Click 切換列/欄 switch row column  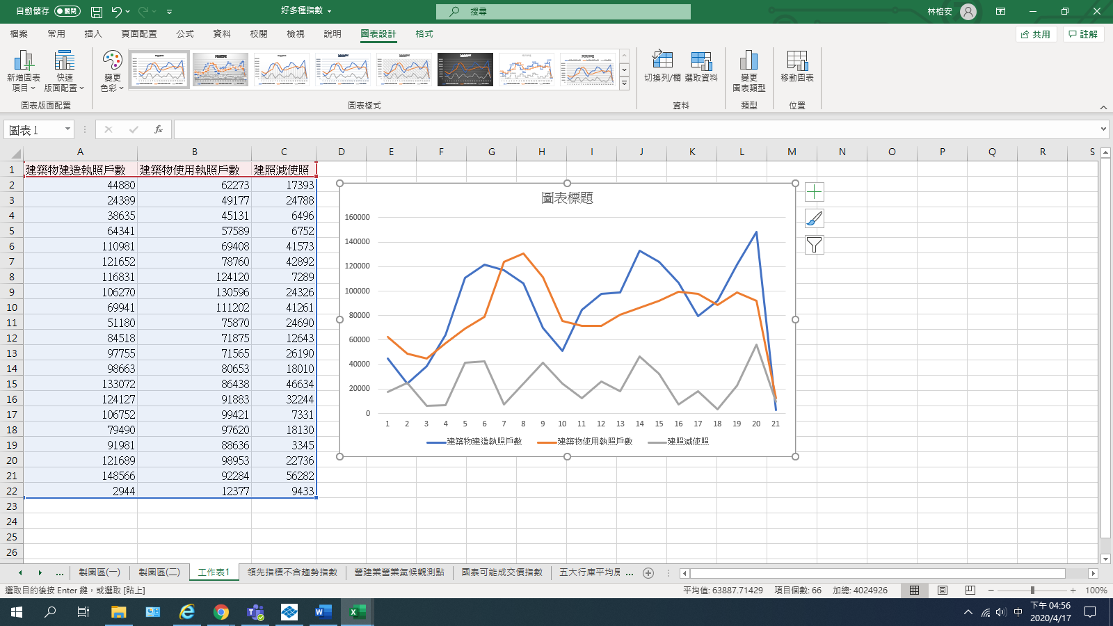(662, 67)
